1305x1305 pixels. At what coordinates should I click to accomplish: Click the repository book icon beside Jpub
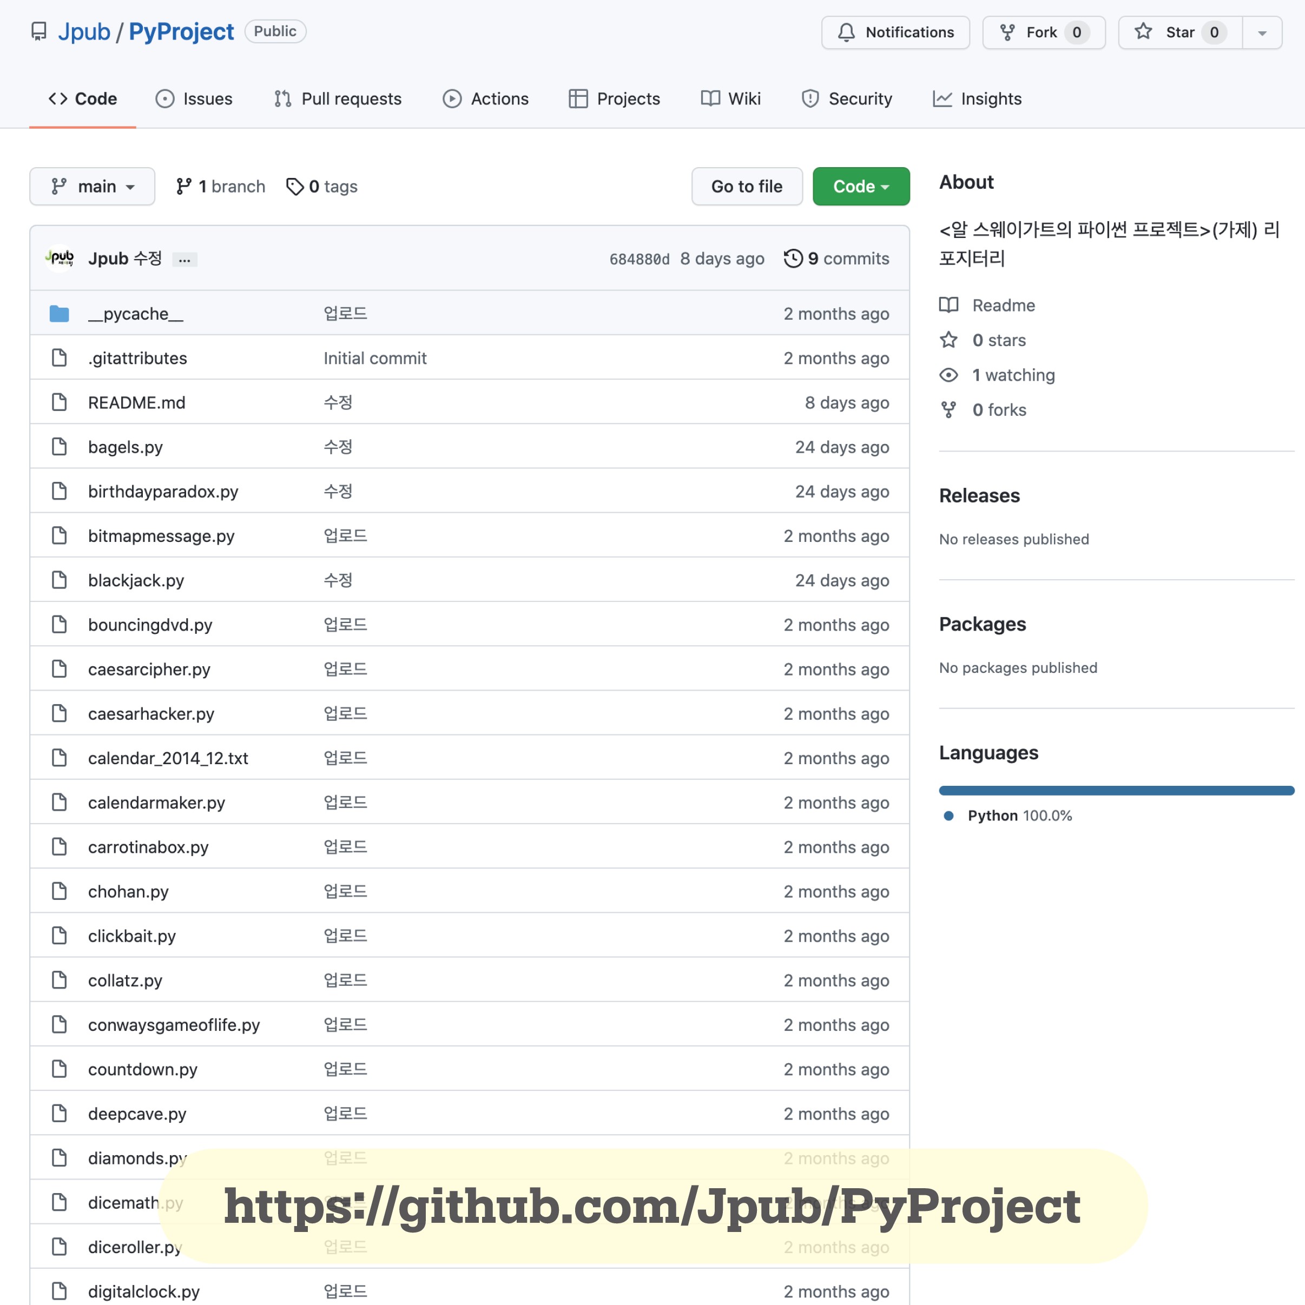(x=39, y=32)
